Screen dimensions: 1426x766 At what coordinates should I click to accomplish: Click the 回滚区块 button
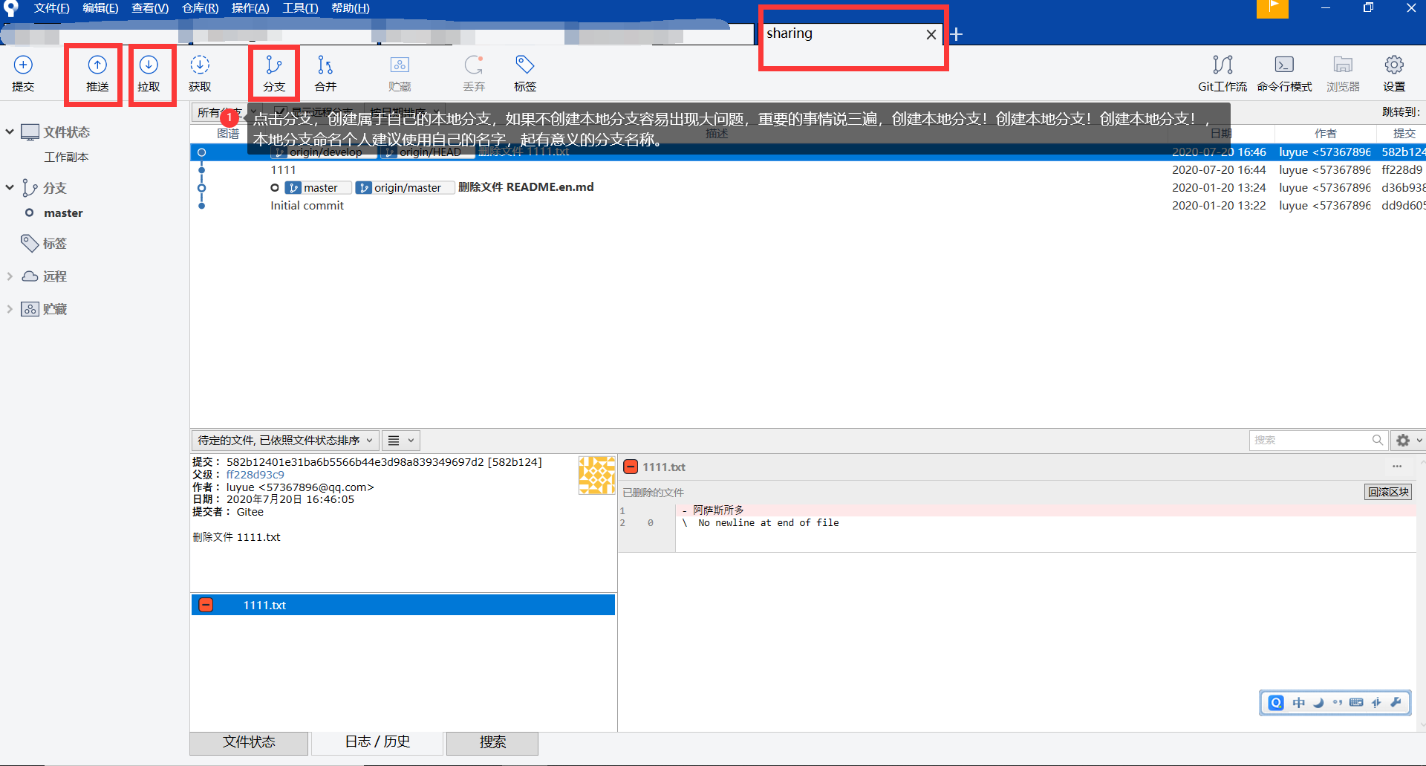(x=1388, y=492)
